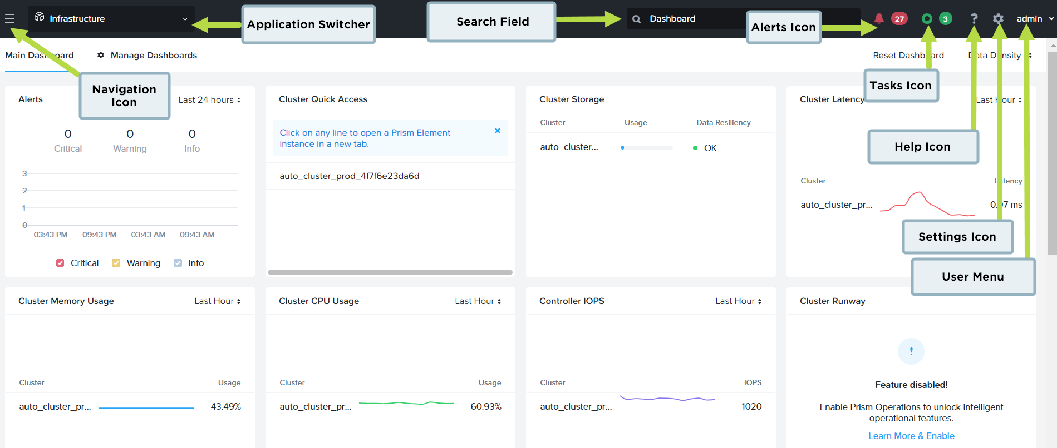This screenshot has width=1057, height=448.
Task: Select the Main Dashboard tab
Action: pos(40,56)
